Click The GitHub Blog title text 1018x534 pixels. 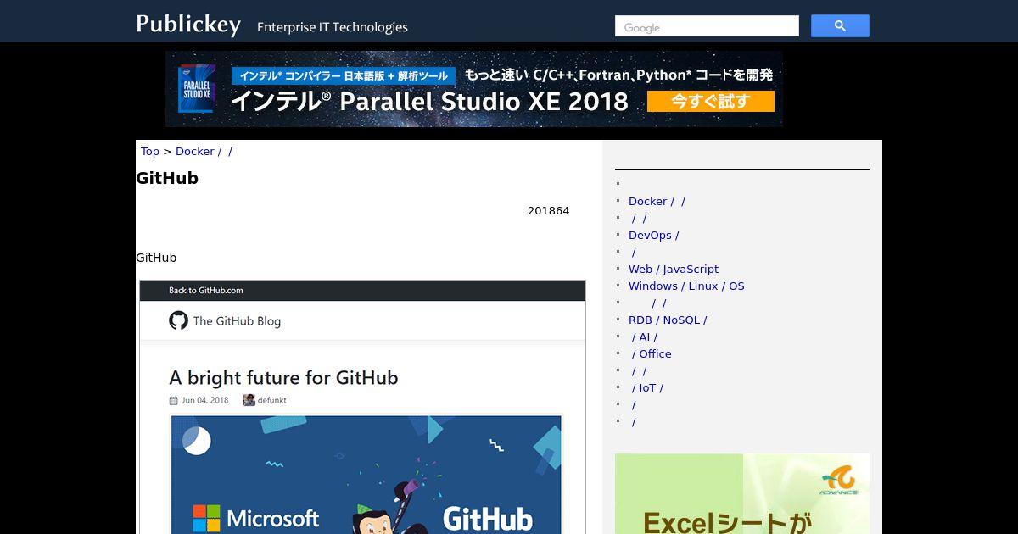[237, 321]
